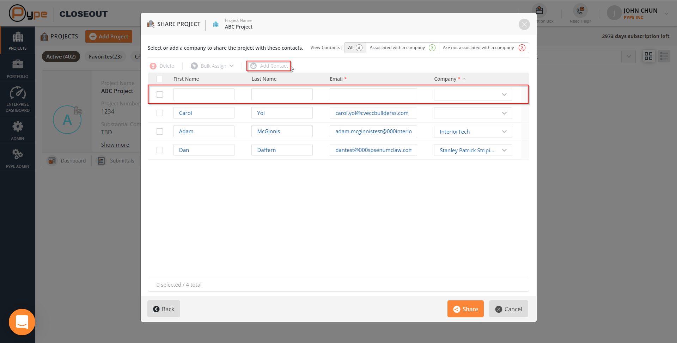Screen dimensions: 677x343
Task: Switch to grid view of projects
Action: tap(648, 56)
